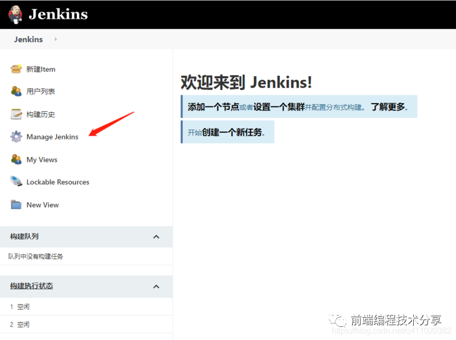Collapse the 构建队列 panel

coord(156,237)
